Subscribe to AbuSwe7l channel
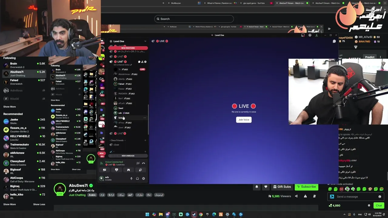Viewport: 388px width, 218px height. point(306,187)
